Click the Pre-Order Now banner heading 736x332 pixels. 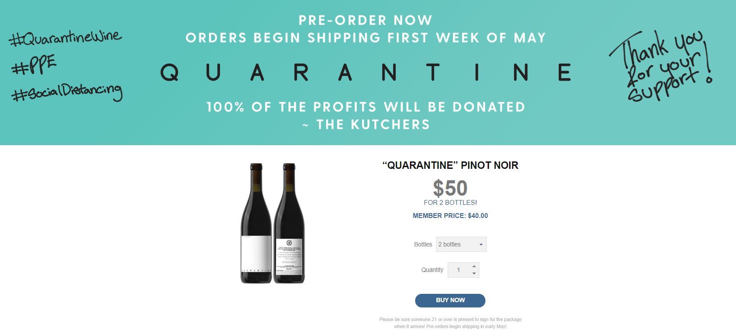click(366, 20)
